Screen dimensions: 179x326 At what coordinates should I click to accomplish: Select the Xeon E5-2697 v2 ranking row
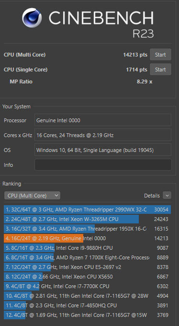88,267
